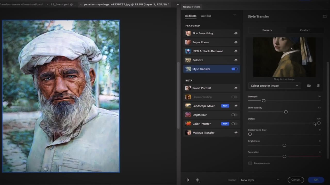Close the 13_Event.psd document tab
Viewport: 330px width, 185px height.
coord(47,5)
